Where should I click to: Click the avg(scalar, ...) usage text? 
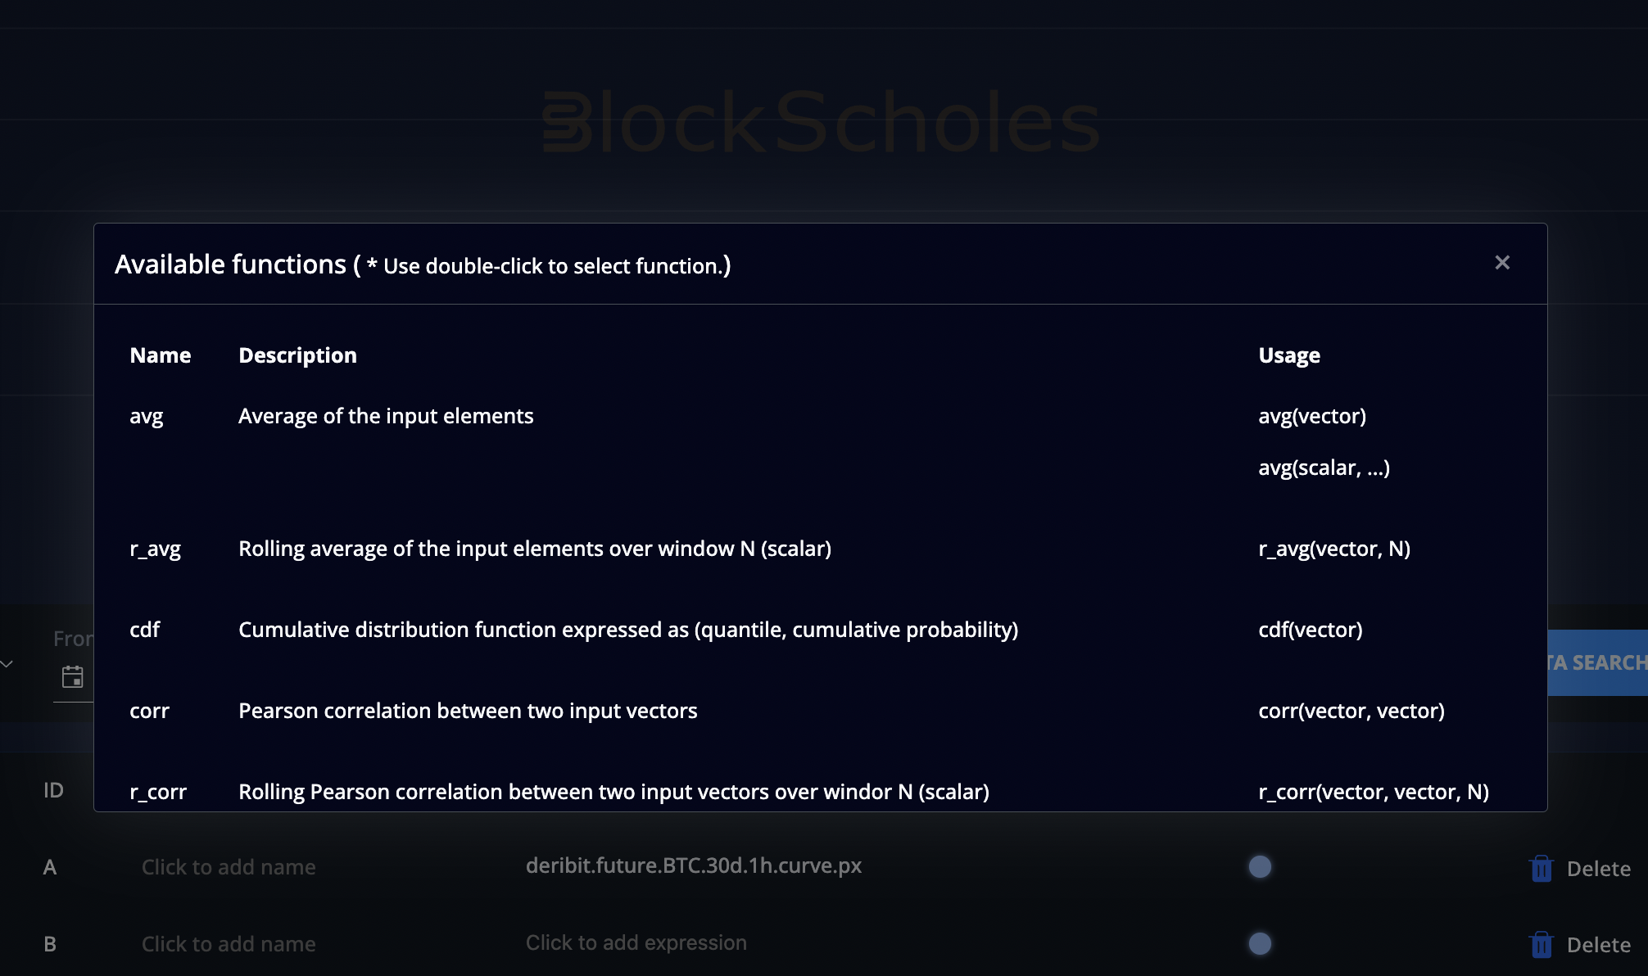tap(1324, 468)
